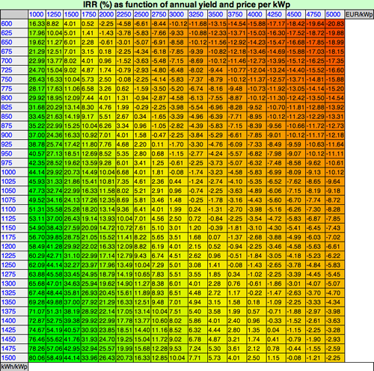
Task: Select cell 69.28 in row 1350
Action: [x=37, y=302]
